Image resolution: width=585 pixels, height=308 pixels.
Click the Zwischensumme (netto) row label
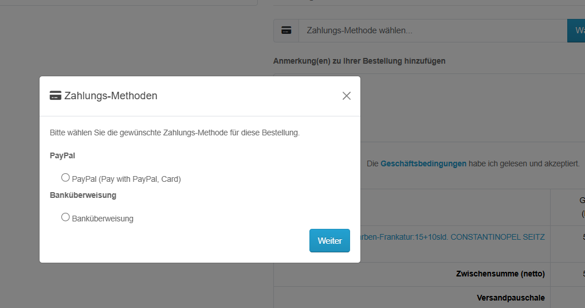(x=500, y=274)
